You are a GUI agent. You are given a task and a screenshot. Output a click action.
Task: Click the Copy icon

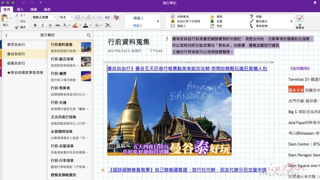pyautogui.click(x=17, y=21)
